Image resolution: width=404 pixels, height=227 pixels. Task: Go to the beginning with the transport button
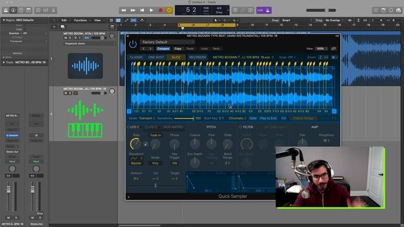pos(142,10)
